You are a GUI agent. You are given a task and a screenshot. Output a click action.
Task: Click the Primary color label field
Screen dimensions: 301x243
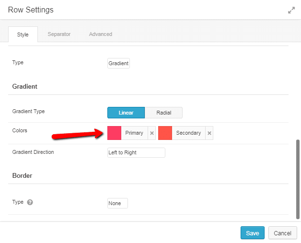pos(134,133)
